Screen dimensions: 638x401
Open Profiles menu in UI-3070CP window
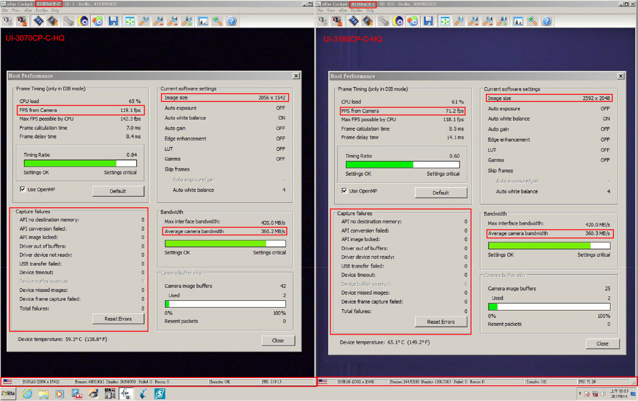pos(41,10)
